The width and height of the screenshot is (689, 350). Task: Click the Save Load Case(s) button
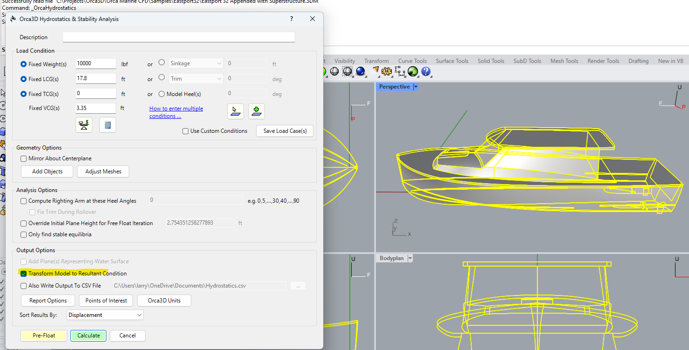pyautogui.click(x=285, y=131)
